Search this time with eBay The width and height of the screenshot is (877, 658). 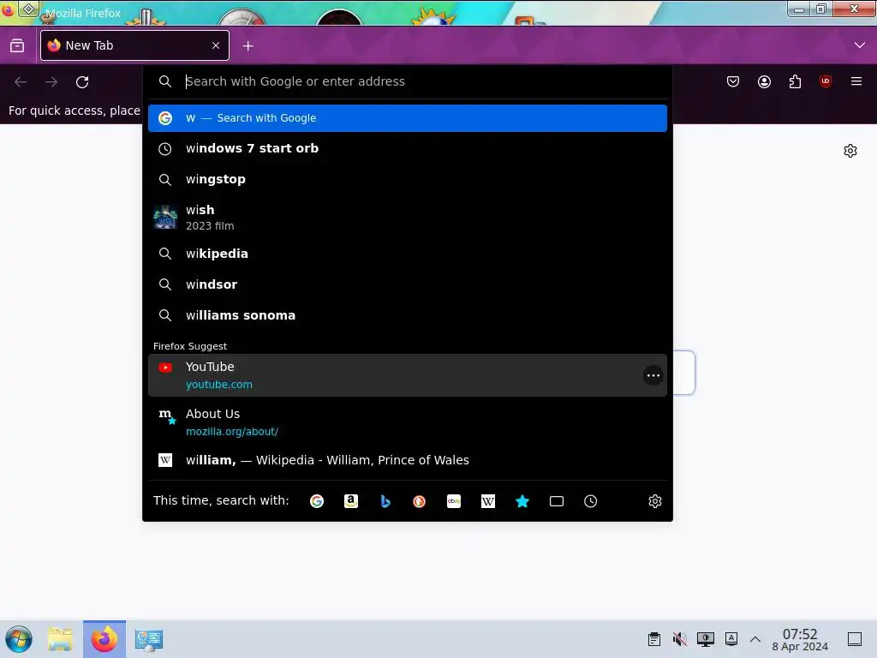pyautogui.click(x=454, y=501)
